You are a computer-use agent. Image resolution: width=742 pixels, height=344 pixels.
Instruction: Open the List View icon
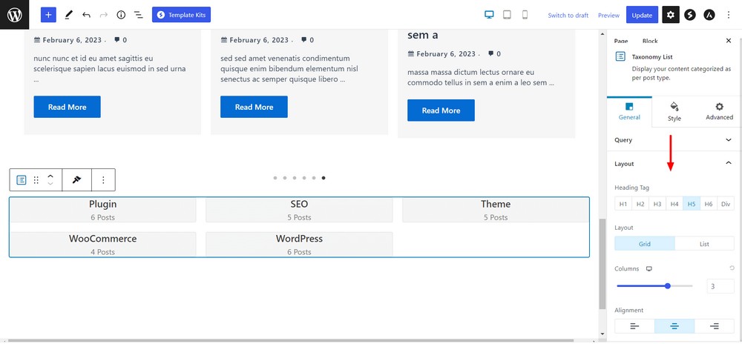(x=139, y=15)
